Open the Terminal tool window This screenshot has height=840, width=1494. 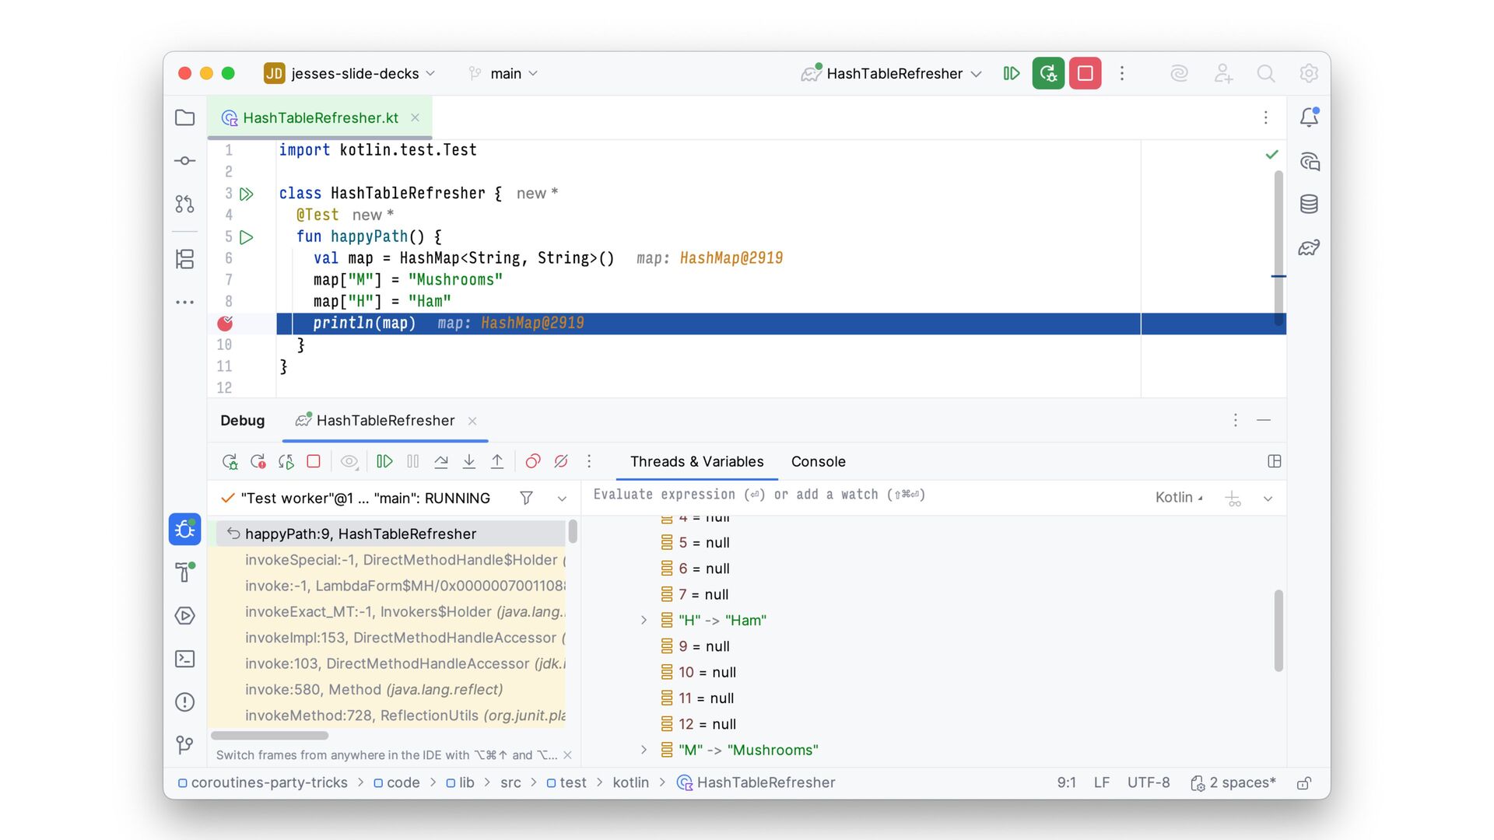pos(184,659)
